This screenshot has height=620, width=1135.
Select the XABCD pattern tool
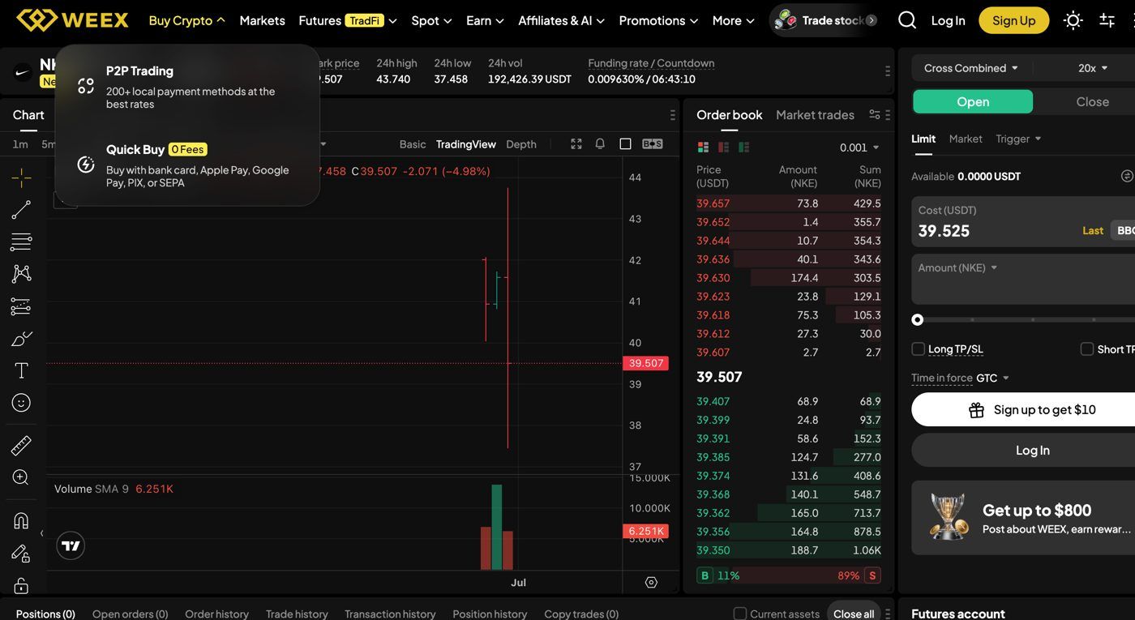[21, 274]
